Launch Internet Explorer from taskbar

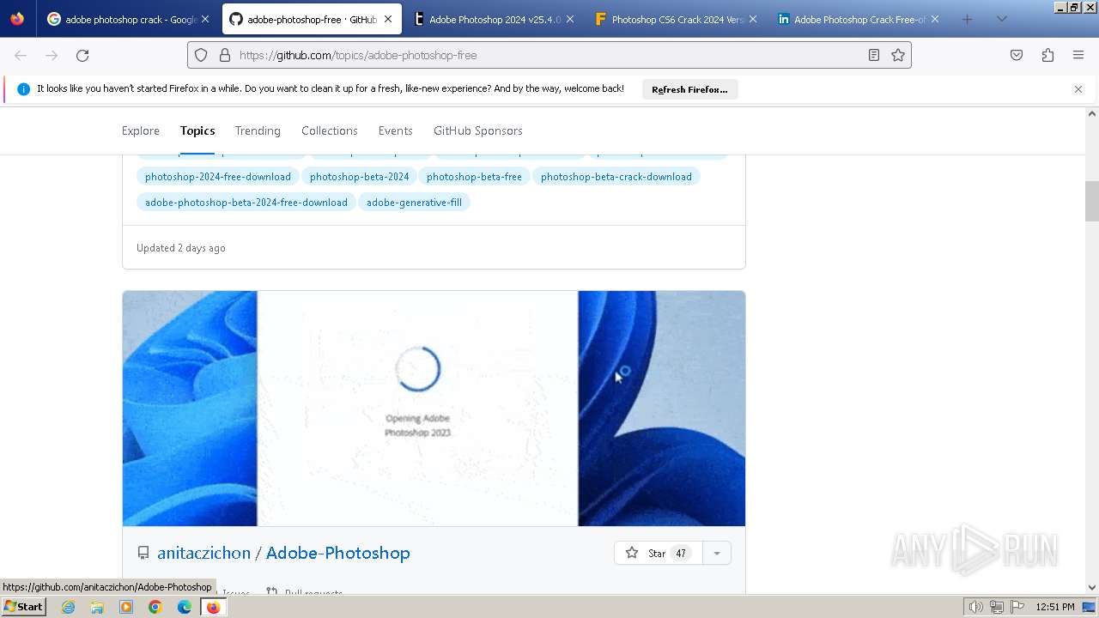[69, 607]
